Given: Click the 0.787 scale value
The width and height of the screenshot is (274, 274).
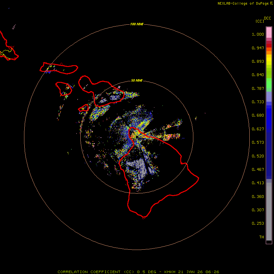Looking at the screenshot, I should pyautogui.click(x=258, y=88).
